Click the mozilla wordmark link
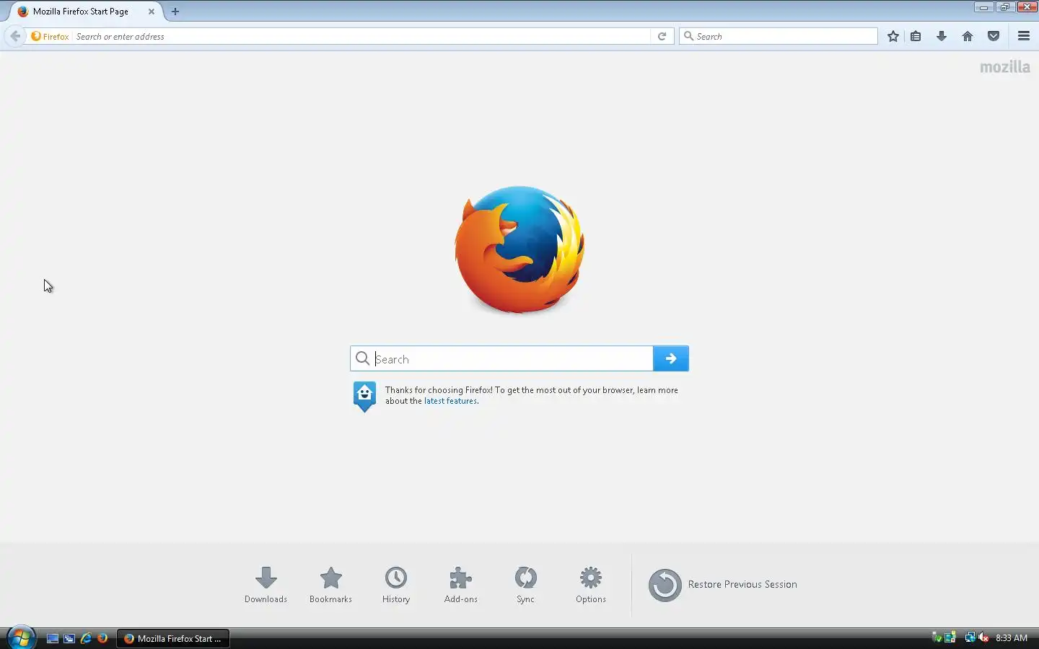 click(1005, 67)
